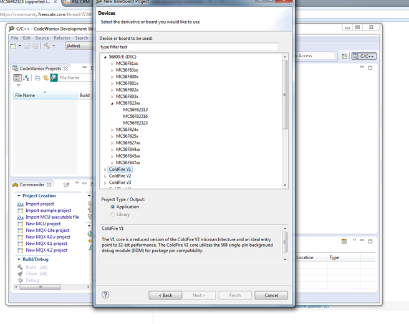Expand the MC56F81xx device family

112,64
